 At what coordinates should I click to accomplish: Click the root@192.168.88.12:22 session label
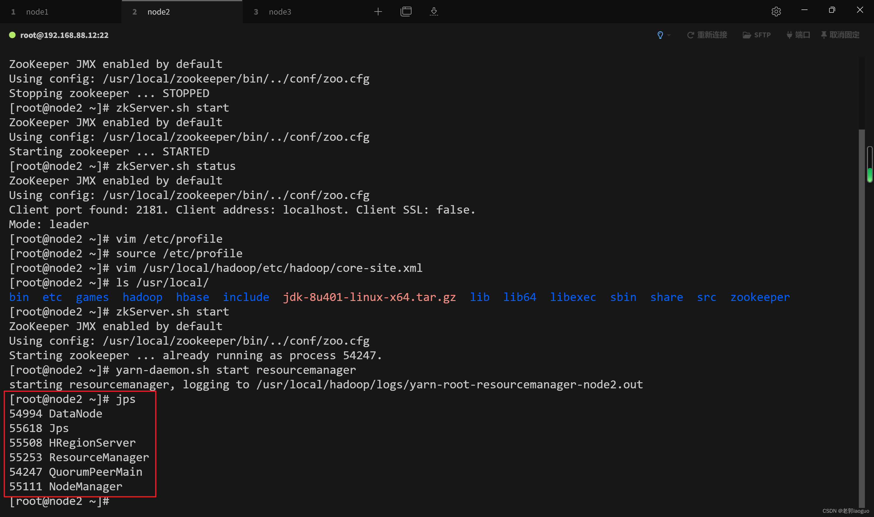coord(64,35)
